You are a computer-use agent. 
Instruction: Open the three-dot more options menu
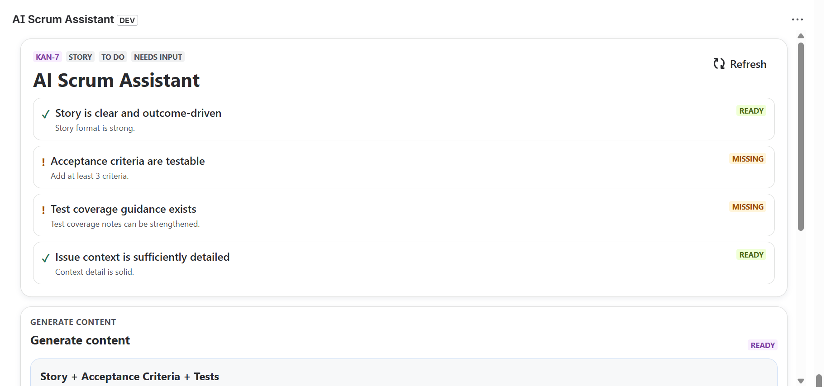[x=797, y=19]
